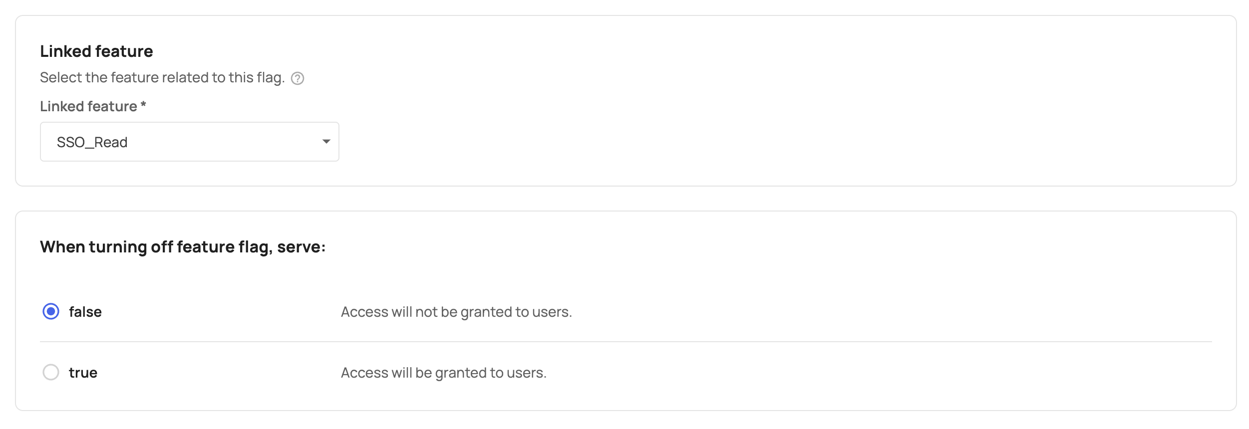
Task: Click the dropdown caret arrow next to SSO_Read
Action: [326, 142]
